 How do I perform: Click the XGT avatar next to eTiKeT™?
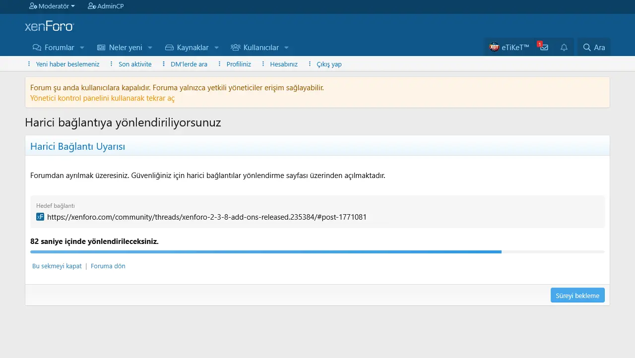point(493,47)
